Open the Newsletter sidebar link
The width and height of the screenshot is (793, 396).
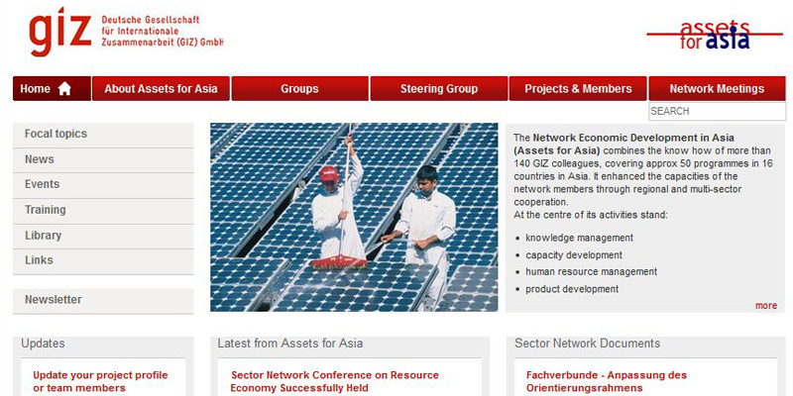click(54, 300)
